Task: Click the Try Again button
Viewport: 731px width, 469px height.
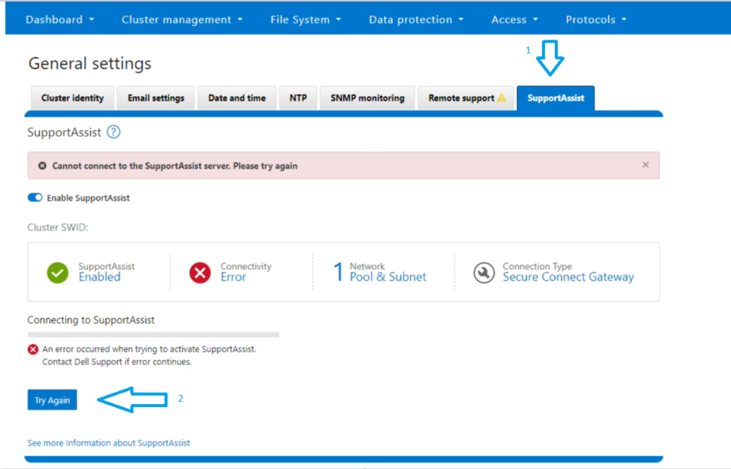Action: [x=52, y=399]
